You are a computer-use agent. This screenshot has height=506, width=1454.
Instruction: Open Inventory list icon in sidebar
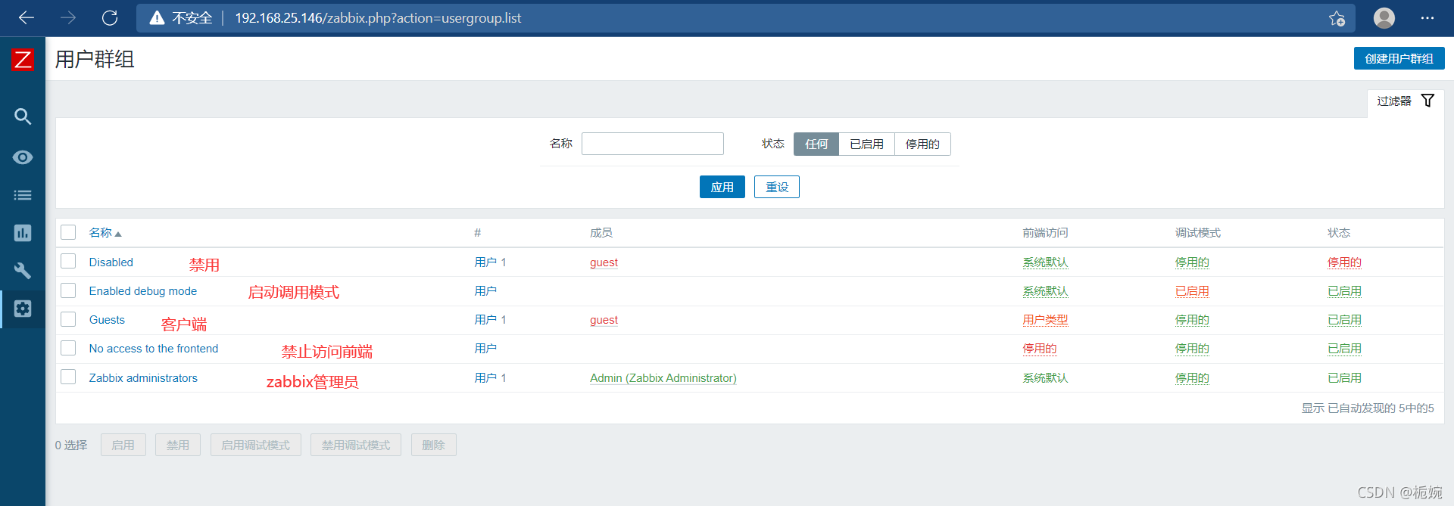point(23,195)
